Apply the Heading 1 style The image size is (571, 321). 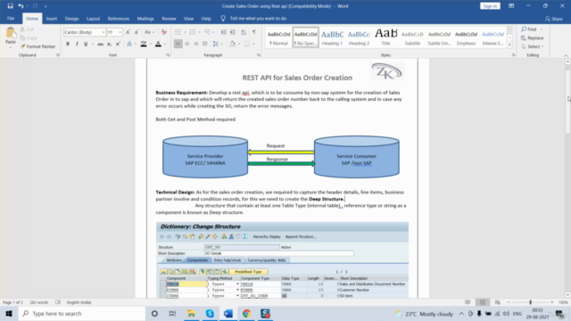(332, 37)
